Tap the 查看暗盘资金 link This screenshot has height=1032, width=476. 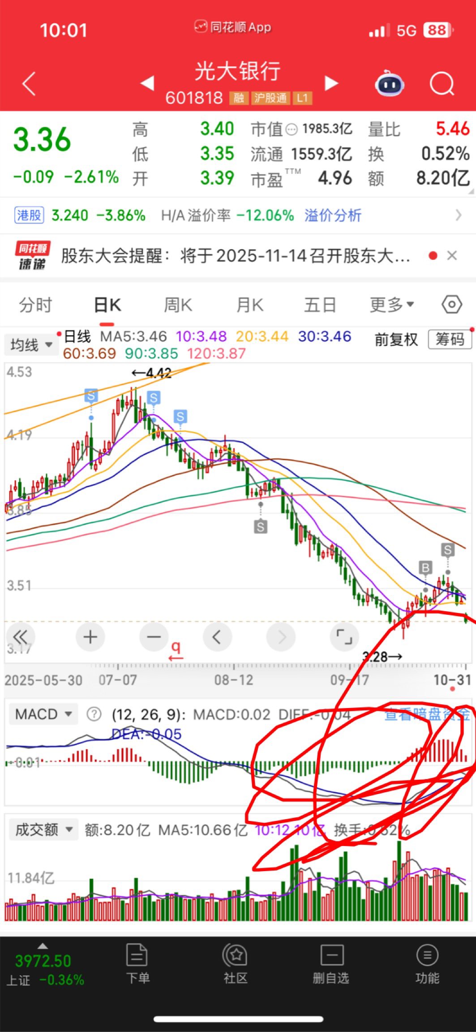tap(427, 714)
